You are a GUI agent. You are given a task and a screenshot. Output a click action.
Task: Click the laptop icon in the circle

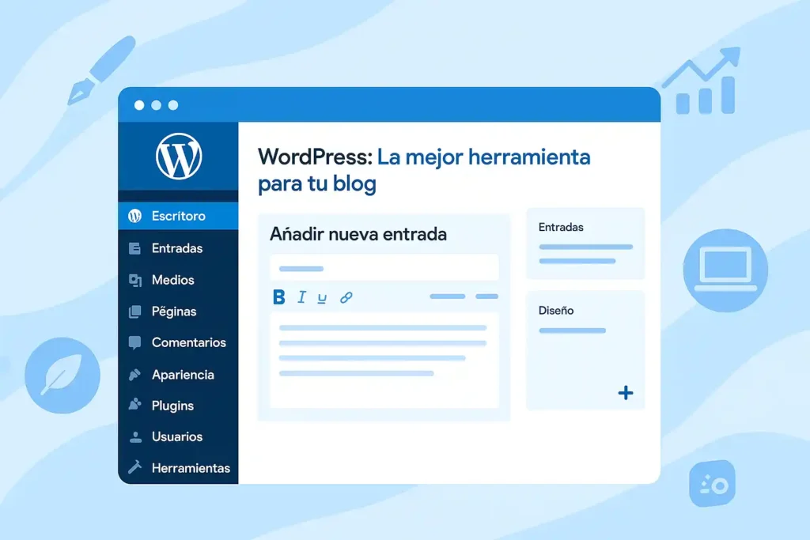(x=725, y=271)
